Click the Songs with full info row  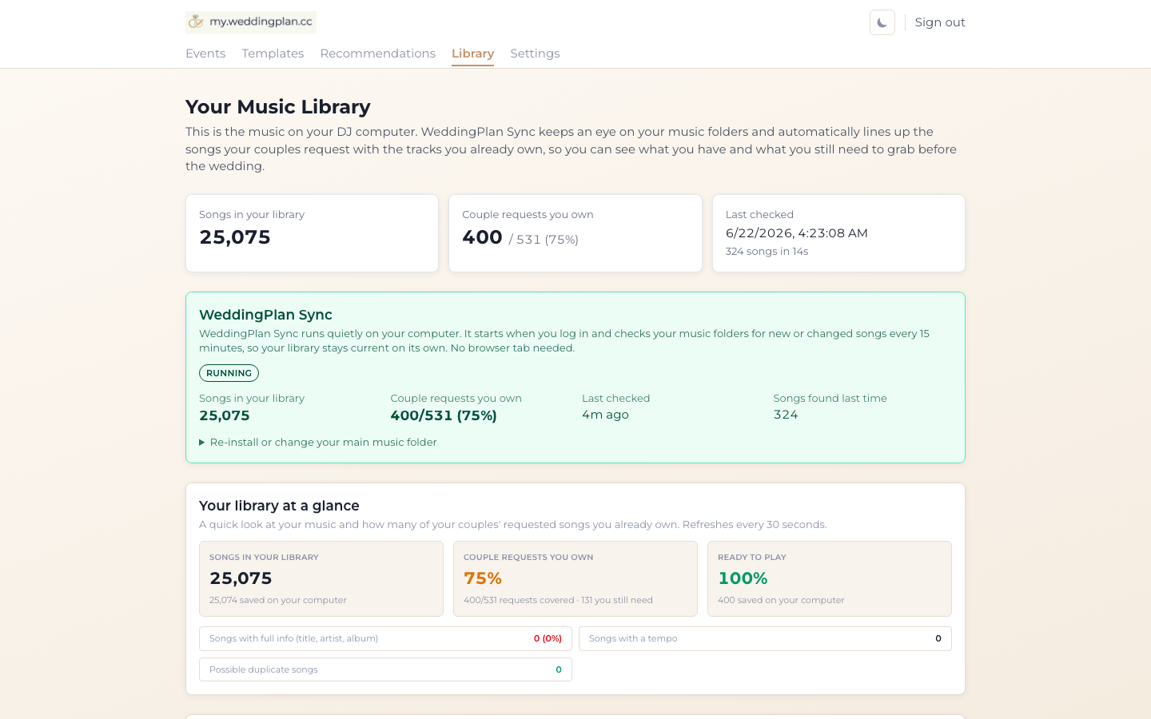coord(385,638)
